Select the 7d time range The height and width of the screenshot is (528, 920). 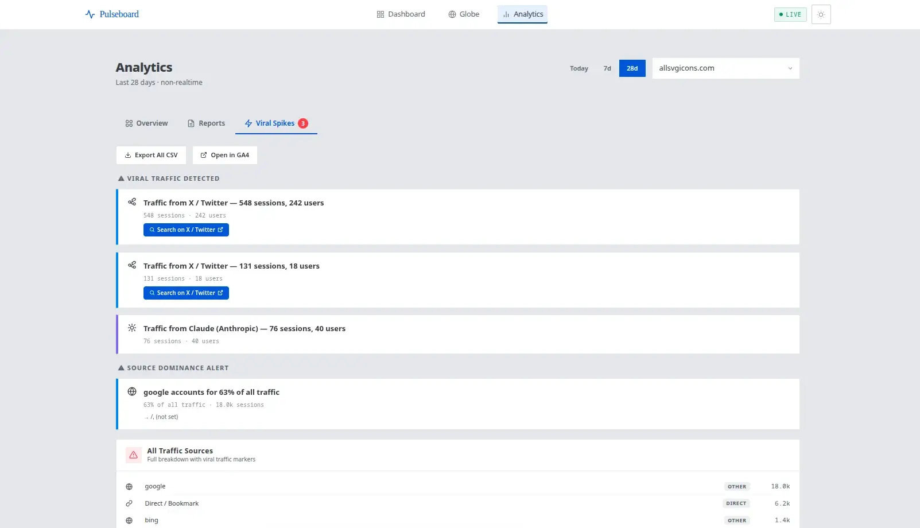(x=607, y=68)
